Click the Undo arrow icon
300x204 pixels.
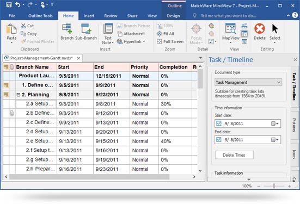17,4
